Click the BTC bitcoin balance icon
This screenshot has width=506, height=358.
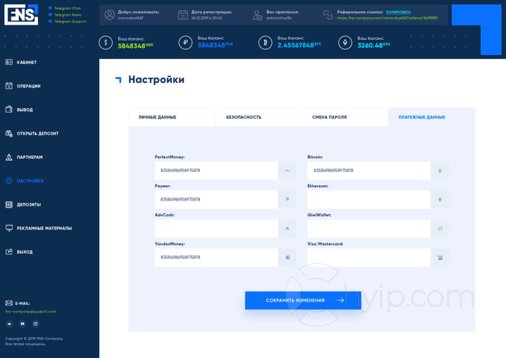265,42
